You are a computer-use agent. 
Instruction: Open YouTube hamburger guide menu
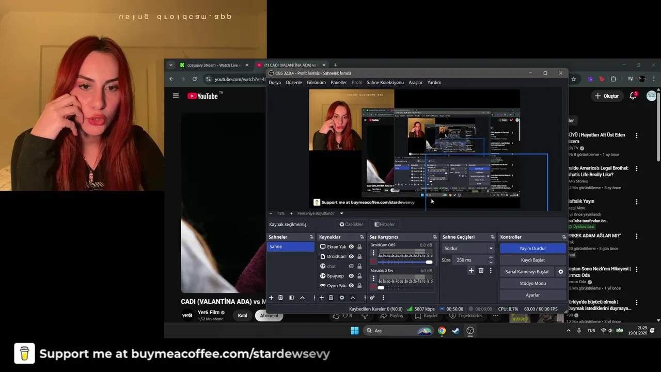click(176, 96)
